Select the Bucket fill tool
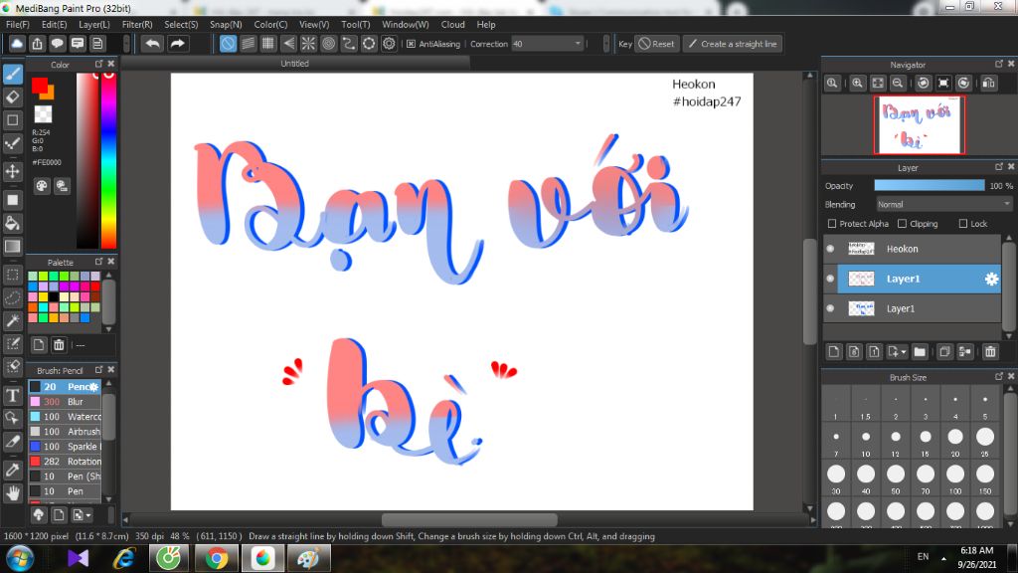The width and height of the screenshot is (1018, 573). coord(13,223)
